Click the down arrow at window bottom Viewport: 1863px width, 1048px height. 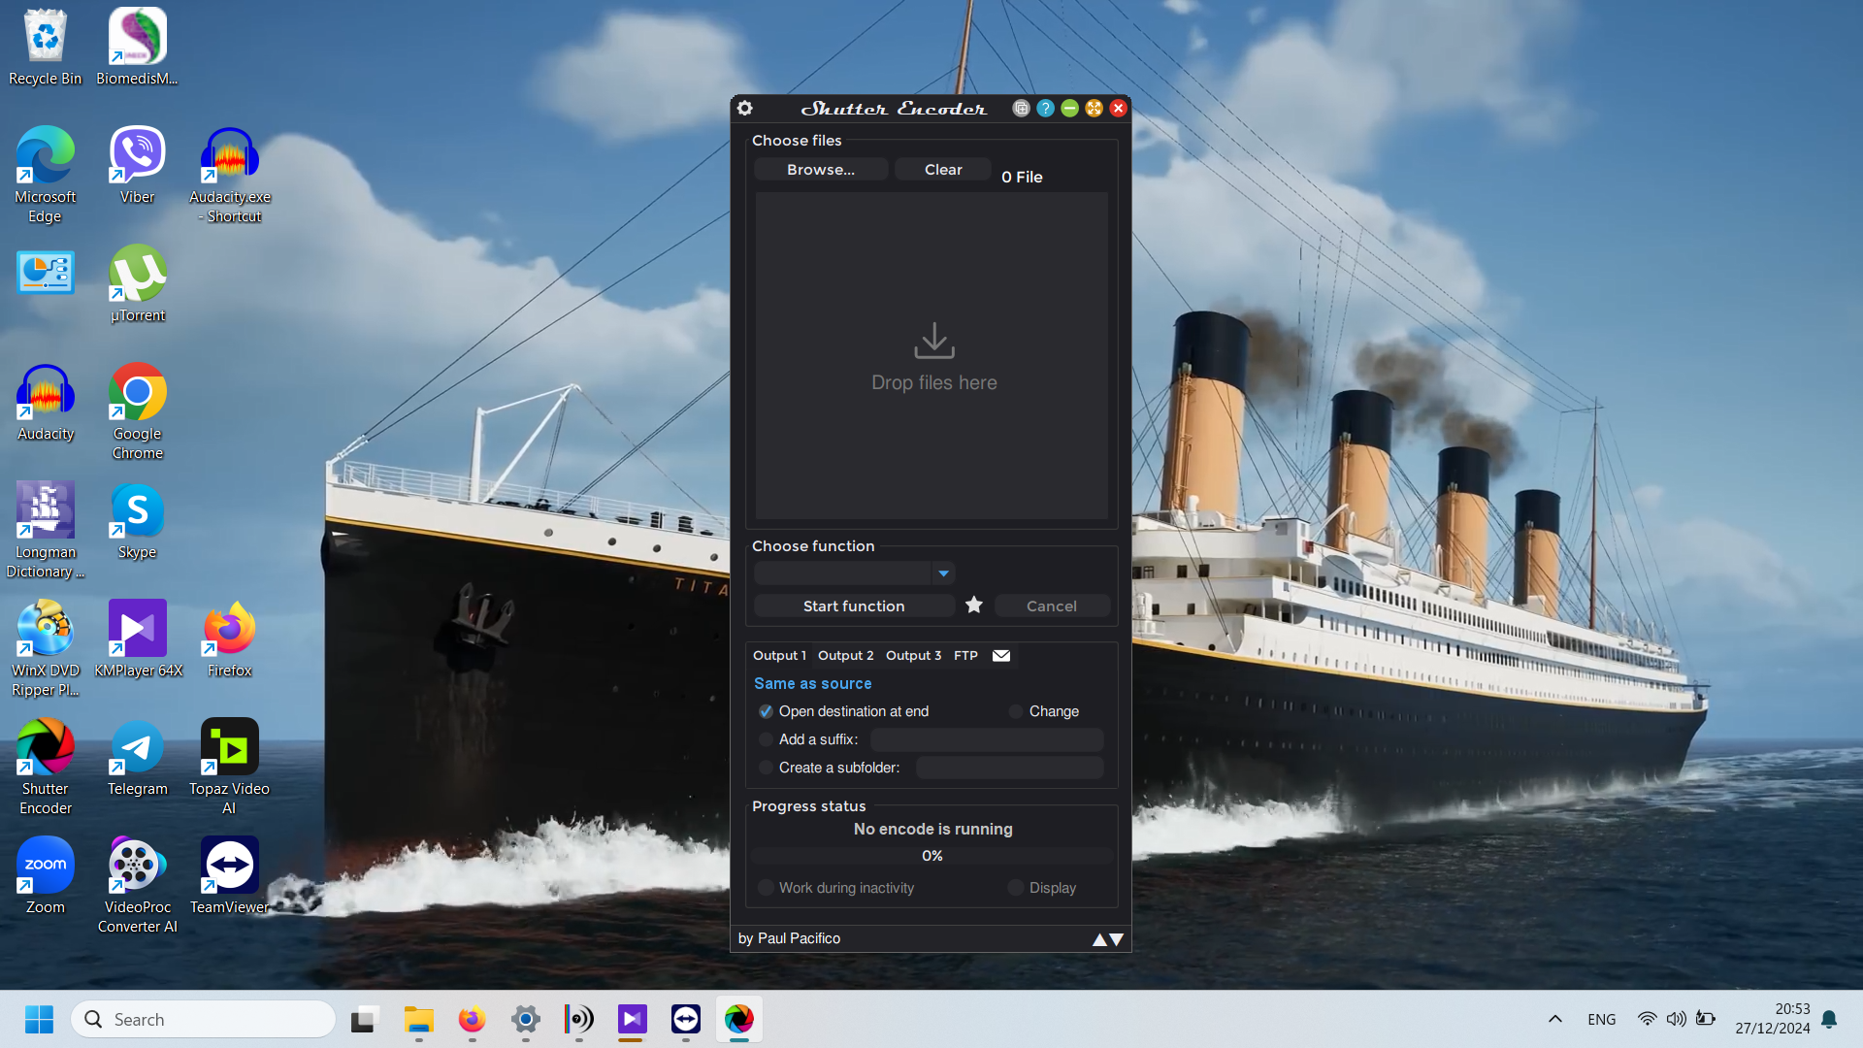click(x=1117, y=939)
